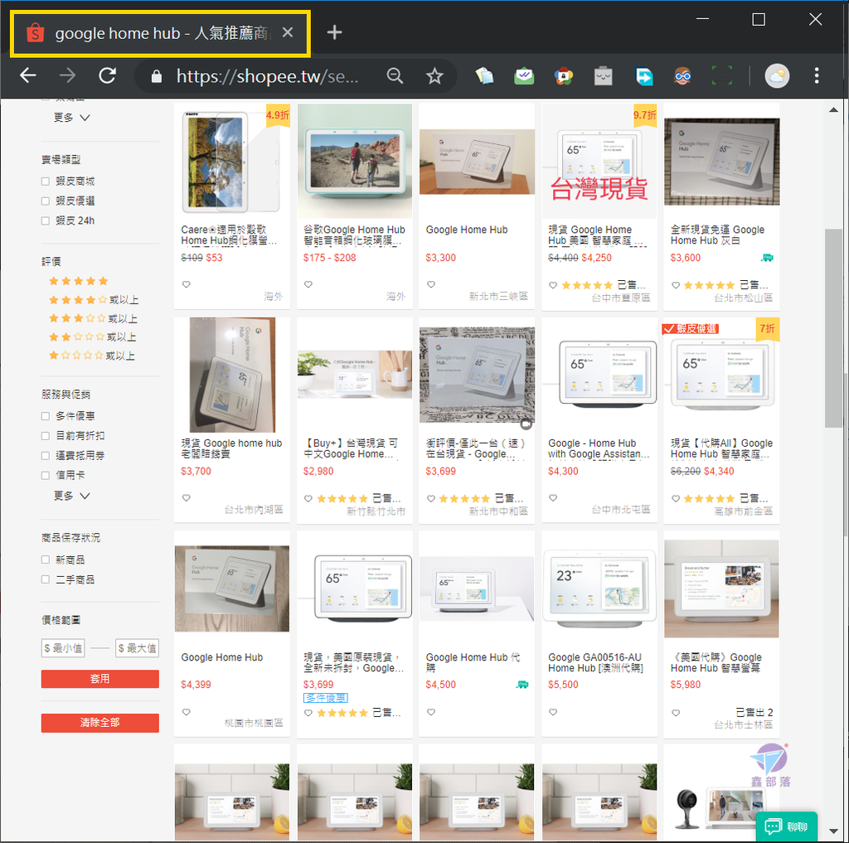Enable the 目前有折扣 filter
This screenshot has width=849, height=843.
pos(46,436)
